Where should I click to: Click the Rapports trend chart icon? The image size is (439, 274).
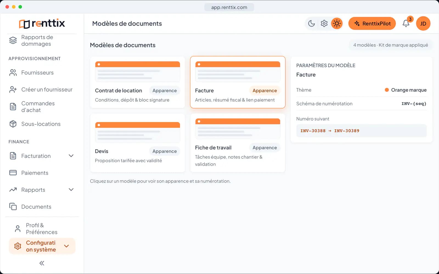pyautogui.click(x=13, y=190)
